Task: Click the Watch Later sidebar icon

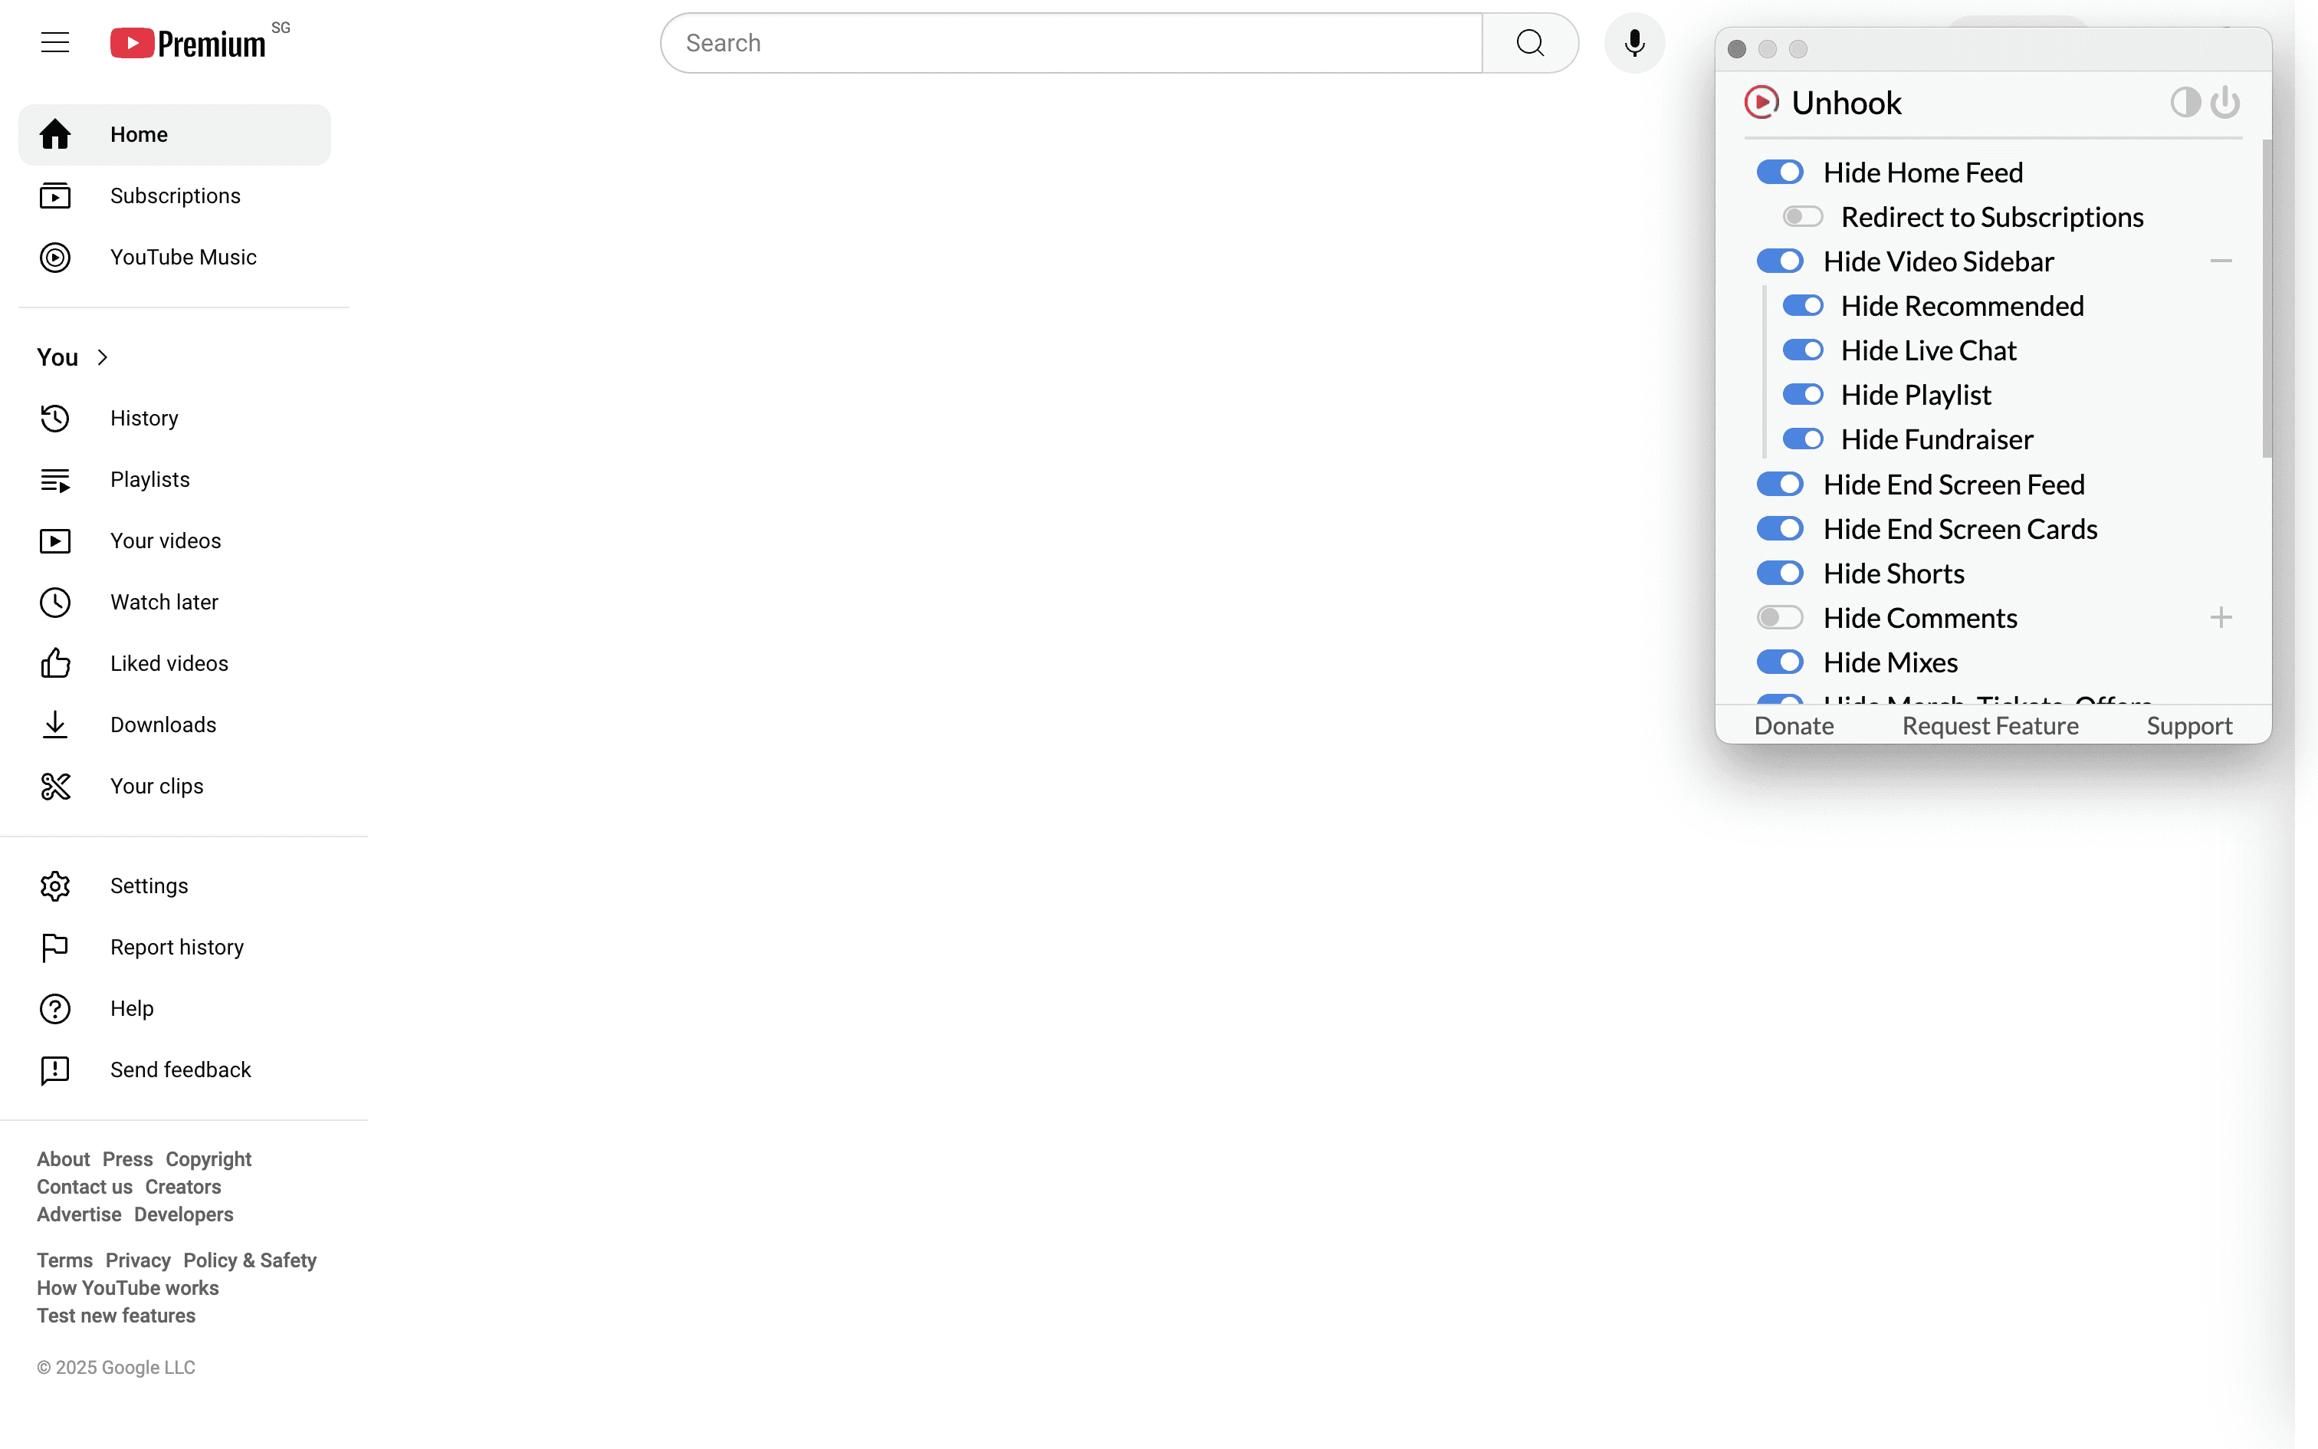Action: pyautogui.click(x=55, y=601)
